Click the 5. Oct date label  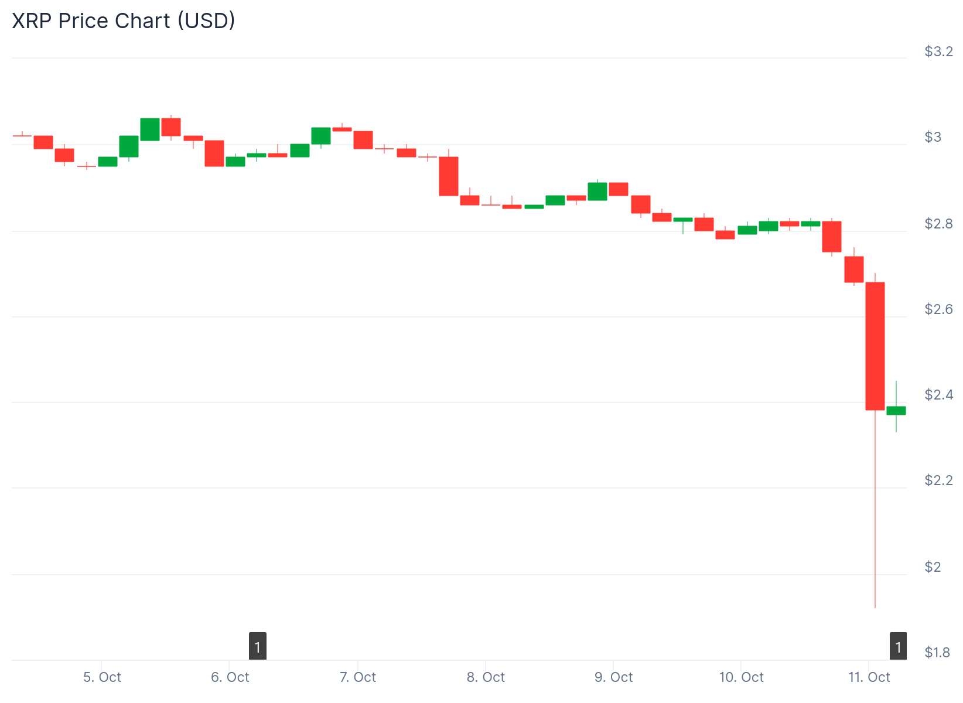tap(102, 677)
